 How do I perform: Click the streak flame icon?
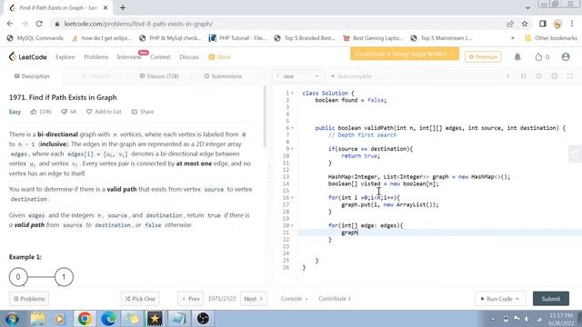point(538,56)
